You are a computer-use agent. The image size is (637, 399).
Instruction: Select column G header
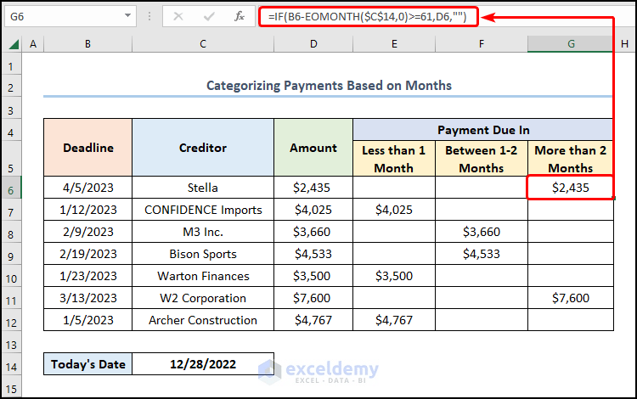pos(571,44)
